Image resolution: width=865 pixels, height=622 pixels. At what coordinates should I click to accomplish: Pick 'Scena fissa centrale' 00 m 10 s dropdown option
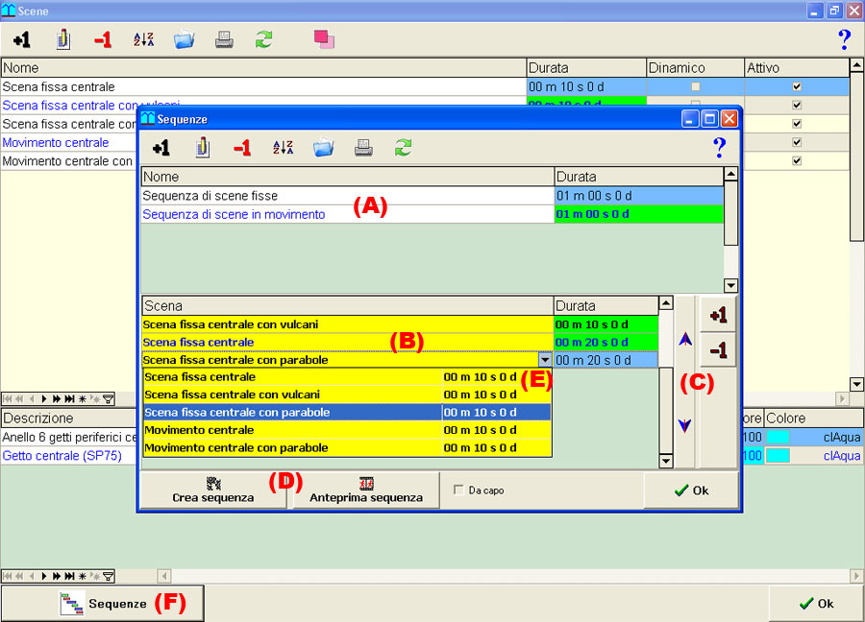pos(348,377)
